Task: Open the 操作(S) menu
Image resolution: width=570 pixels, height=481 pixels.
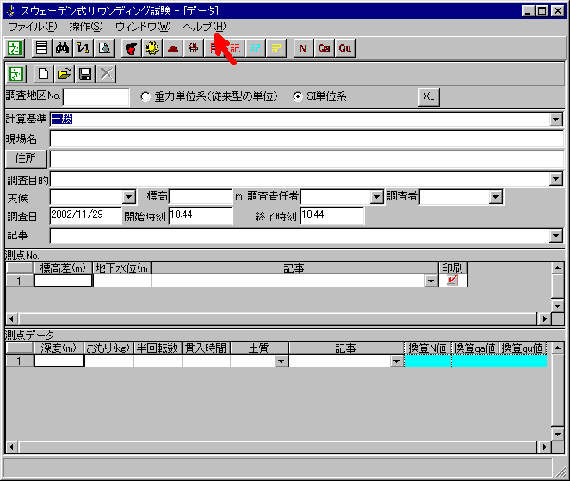Action: coord(86,27)
